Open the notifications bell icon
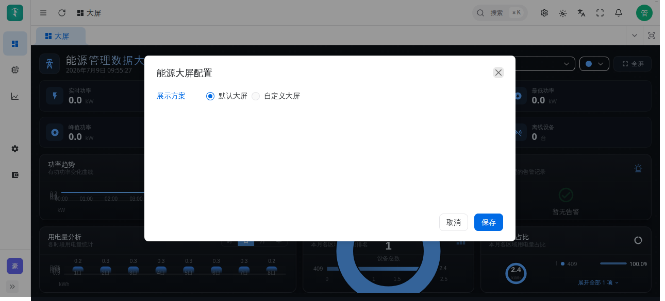Screen dimensions: 665x301 pyautogui.click(x=619, y=13)
